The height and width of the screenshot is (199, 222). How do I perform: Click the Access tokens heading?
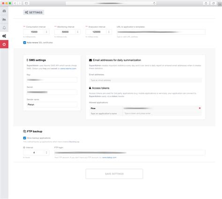[x=101, y=88]
